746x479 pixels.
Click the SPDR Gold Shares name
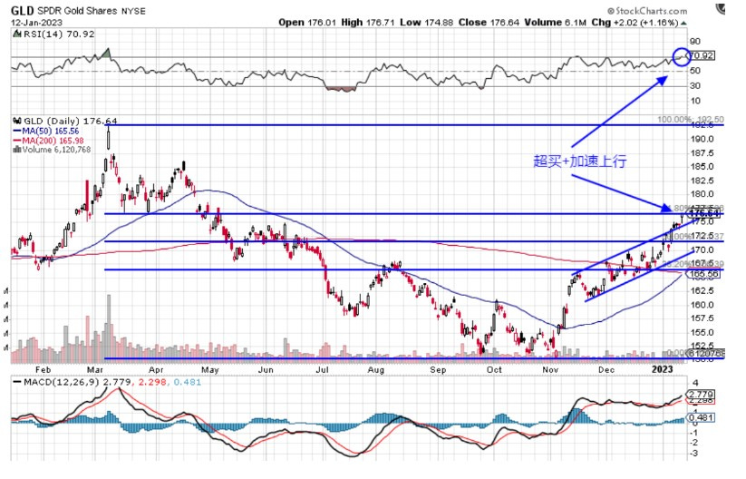click(x=77, y=11)
